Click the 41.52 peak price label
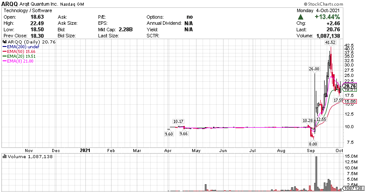The height and width of the screenshot is (192, 366). coord(330,43)
